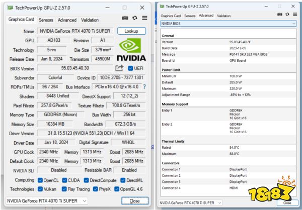Image resolution: width=302 pixels, height=210 pixels.
Task: Click the NVIDIA logo image
Action: (131, 50)
